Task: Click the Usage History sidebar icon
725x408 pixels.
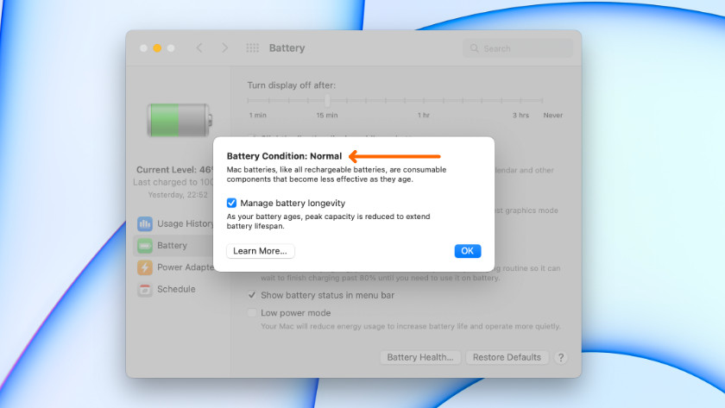Action: tap(144, 224)
